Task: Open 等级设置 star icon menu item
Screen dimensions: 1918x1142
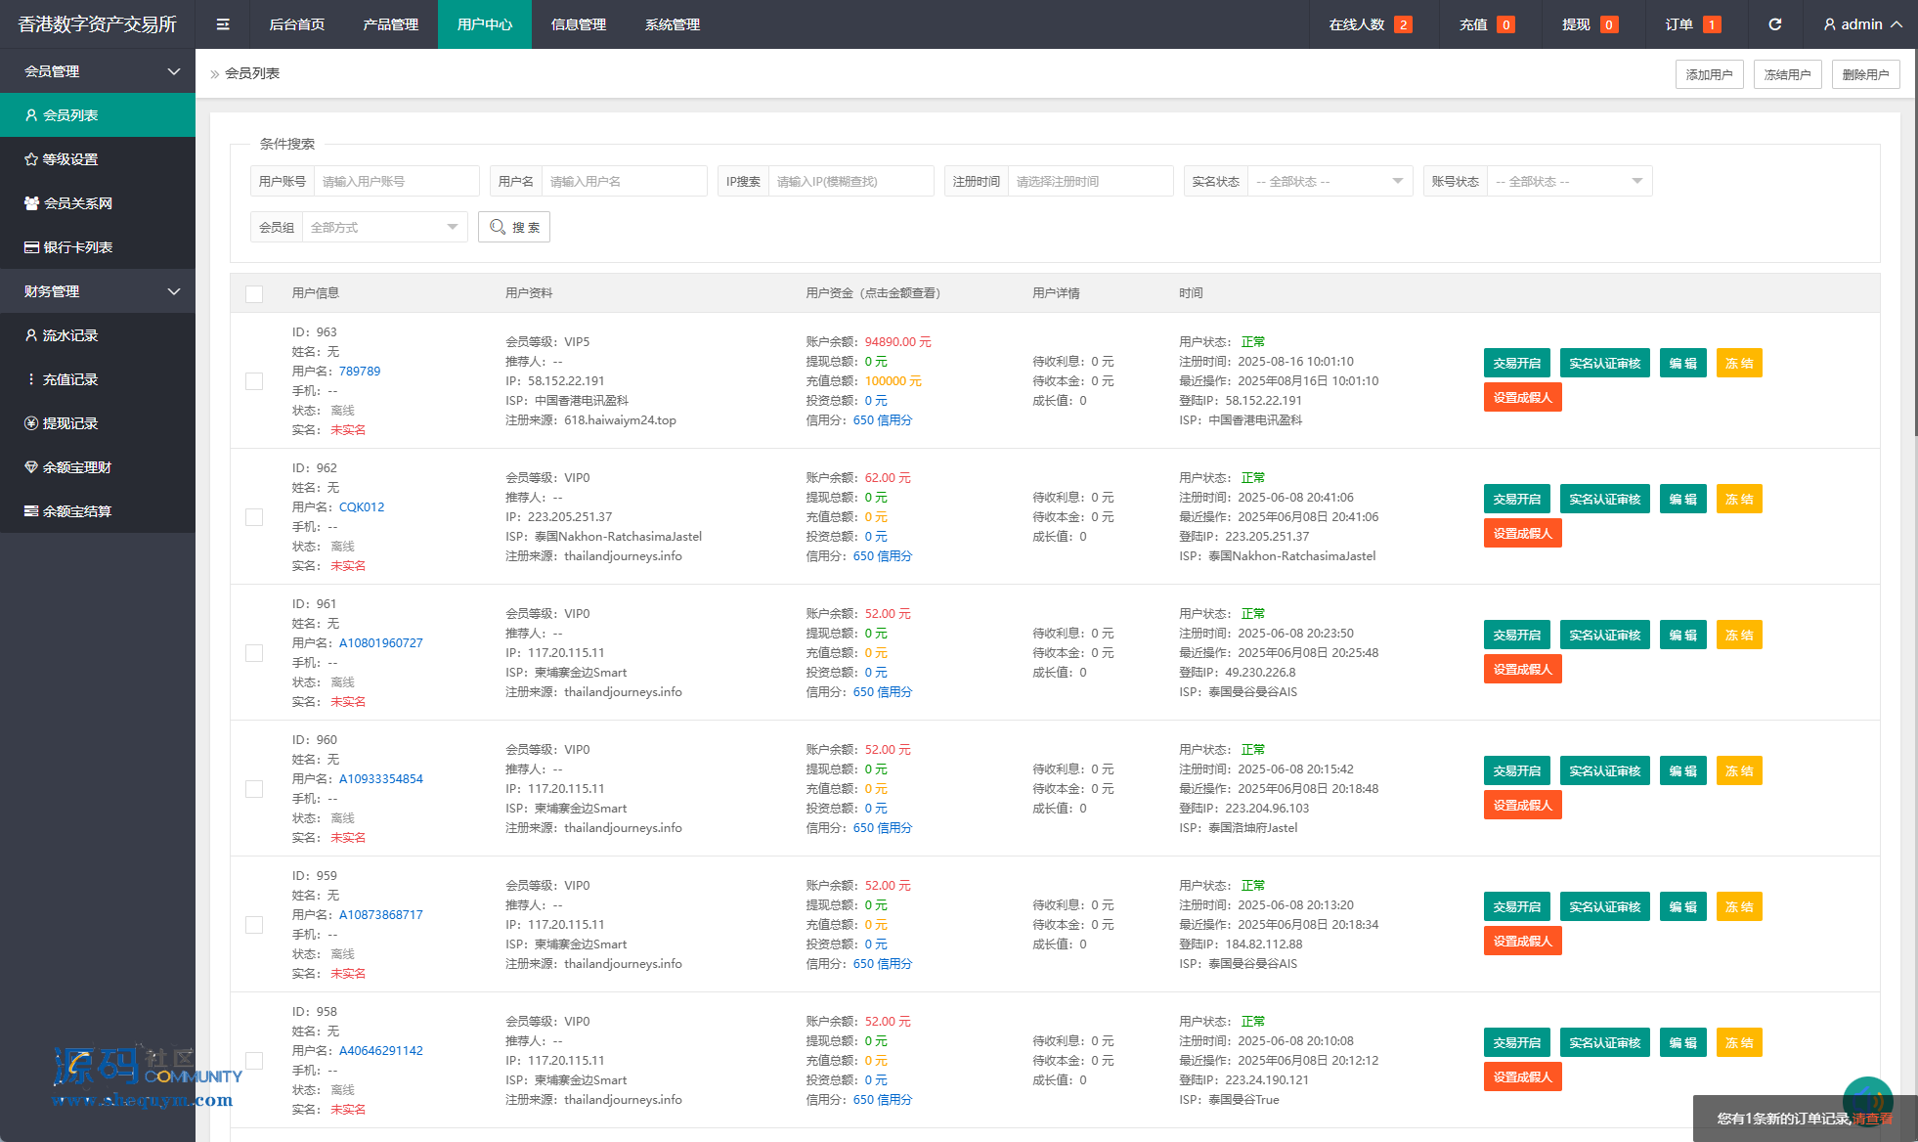Action: tap(68, 159)
